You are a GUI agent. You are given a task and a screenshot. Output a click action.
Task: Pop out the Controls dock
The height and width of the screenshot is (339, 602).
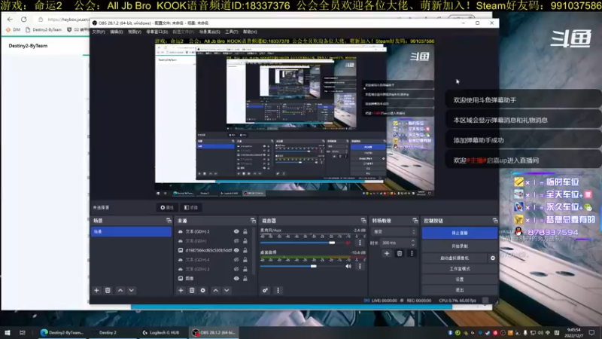pyautogui.click(x=495, y=221)
